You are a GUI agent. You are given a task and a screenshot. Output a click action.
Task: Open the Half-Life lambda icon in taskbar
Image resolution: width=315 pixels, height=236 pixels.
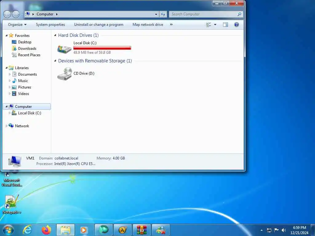tap(122, 230)
